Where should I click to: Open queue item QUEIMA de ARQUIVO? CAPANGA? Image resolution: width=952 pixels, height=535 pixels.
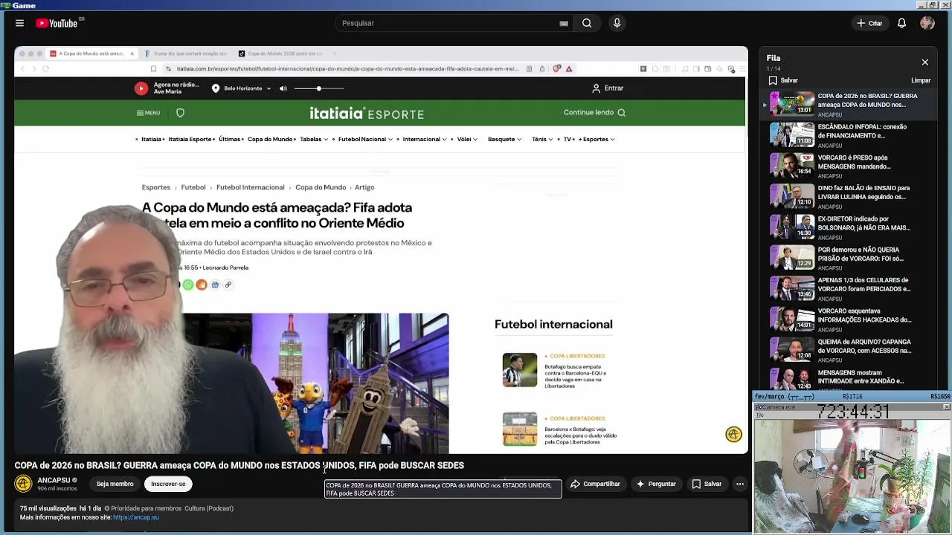click(848, 349)
